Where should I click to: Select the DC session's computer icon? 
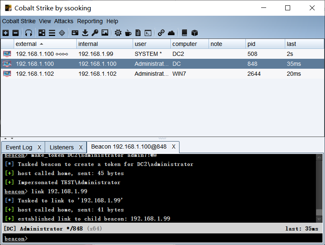click(7, 64)
